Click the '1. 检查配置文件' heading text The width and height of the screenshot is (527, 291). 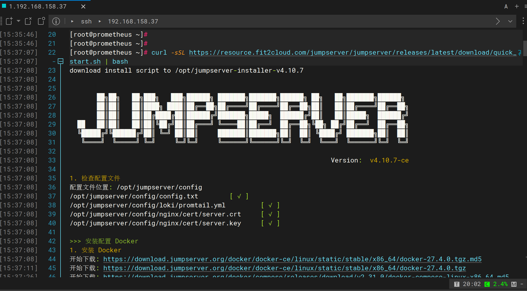(x=95, y=178)
